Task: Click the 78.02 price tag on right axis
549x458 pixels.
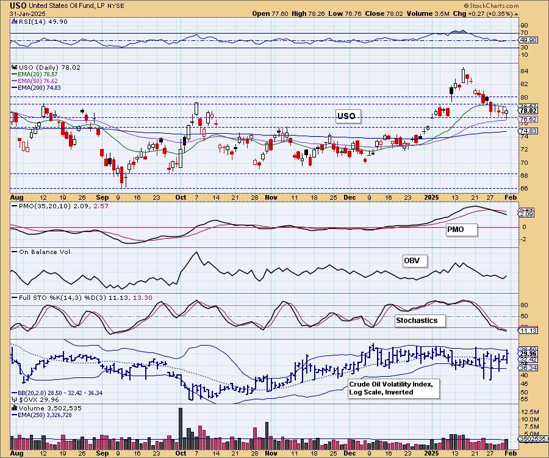Action: (528, 111)
